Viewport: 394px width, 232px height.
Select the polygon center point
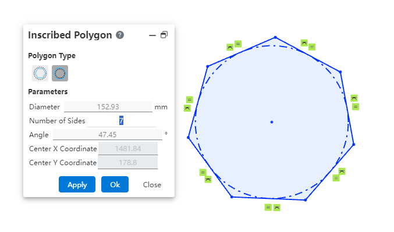pos(272,122)
